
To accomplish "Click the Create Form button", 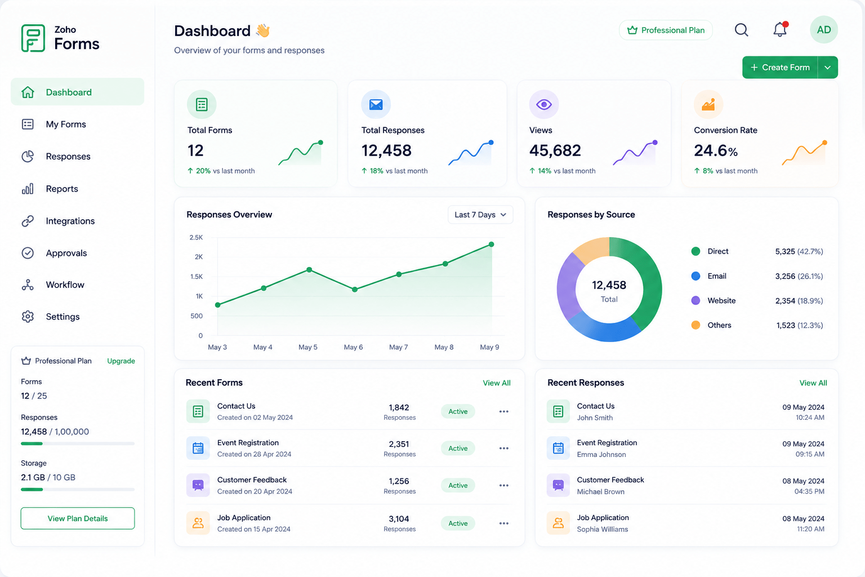I will click(780, 68).
